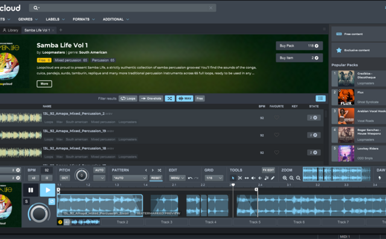Select Track 7 tab
The image size is (386, 239).
click(x=343, y=222)
